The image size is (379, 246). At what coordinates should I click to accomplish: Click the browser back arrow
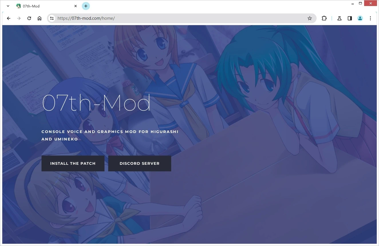coord(9,18)
